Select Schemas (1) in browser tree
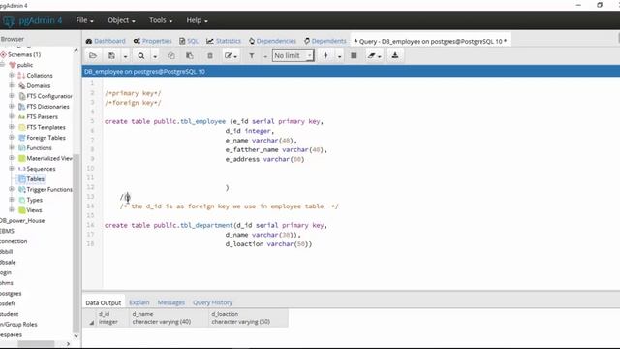The height and width of the screenshot is (349, 620). 23,54
